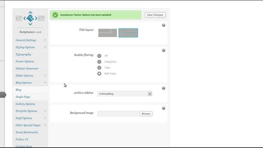Viewport: 263px width, 148px height.
Task: Click 'Sumptuous v. 2.0' version text
Action: click(x=30, y=32)
